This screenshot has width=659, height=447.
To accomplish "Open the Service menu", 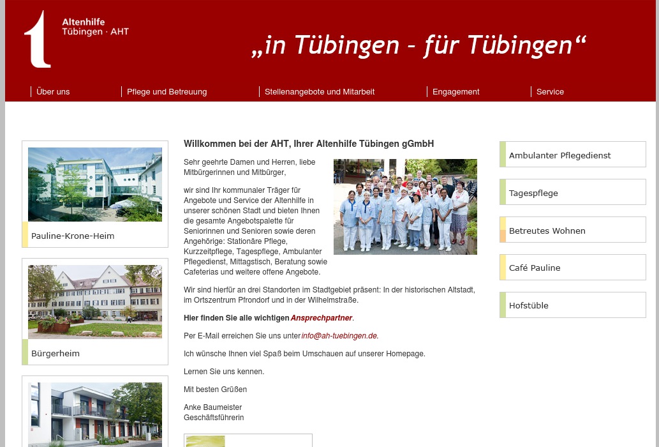I will tap(550, 91).
